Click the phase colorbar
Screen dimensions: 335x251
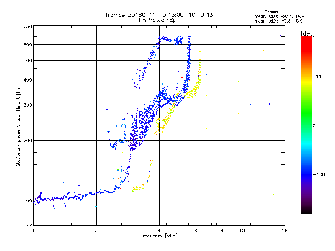pyautogui.click(x=307, y=125)
